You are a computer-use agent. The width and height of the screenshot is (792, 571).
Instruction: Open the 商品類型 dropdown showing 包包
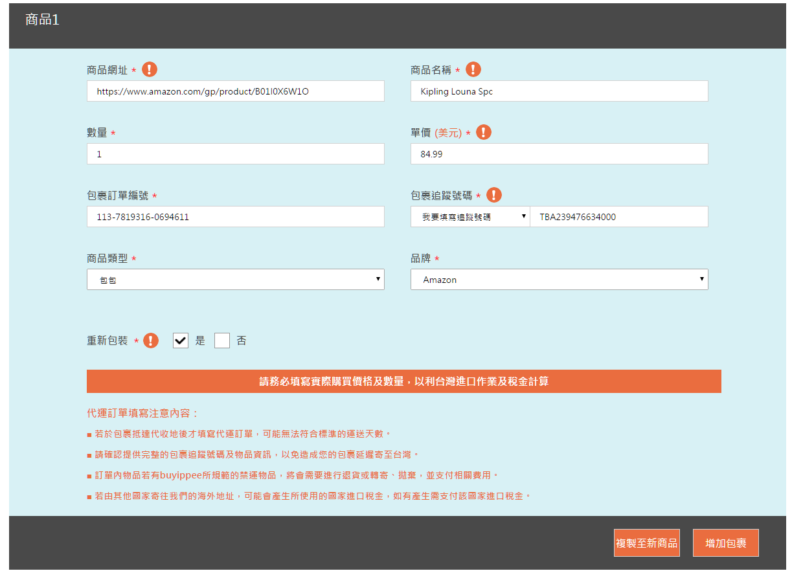236,279
